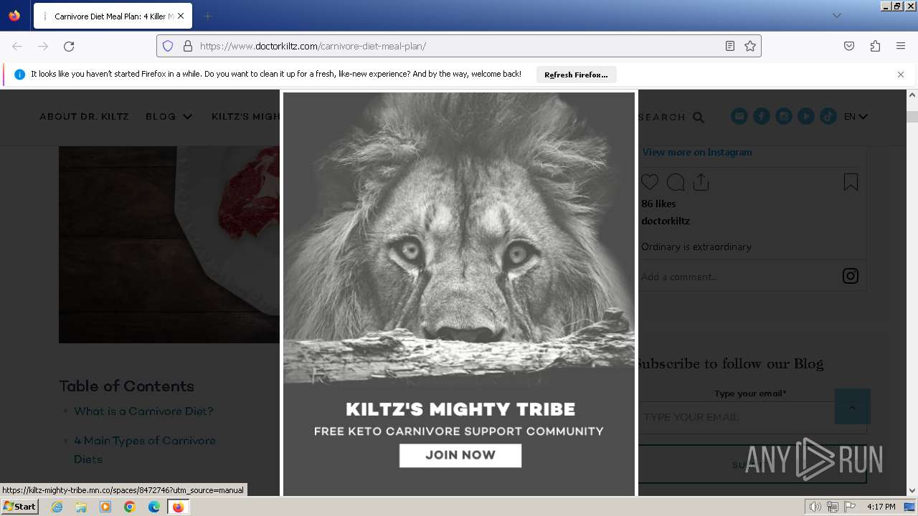Screen dimensions: 918x516
Task: Save Instagram post with bookmark icon
Action: point(851,182)
